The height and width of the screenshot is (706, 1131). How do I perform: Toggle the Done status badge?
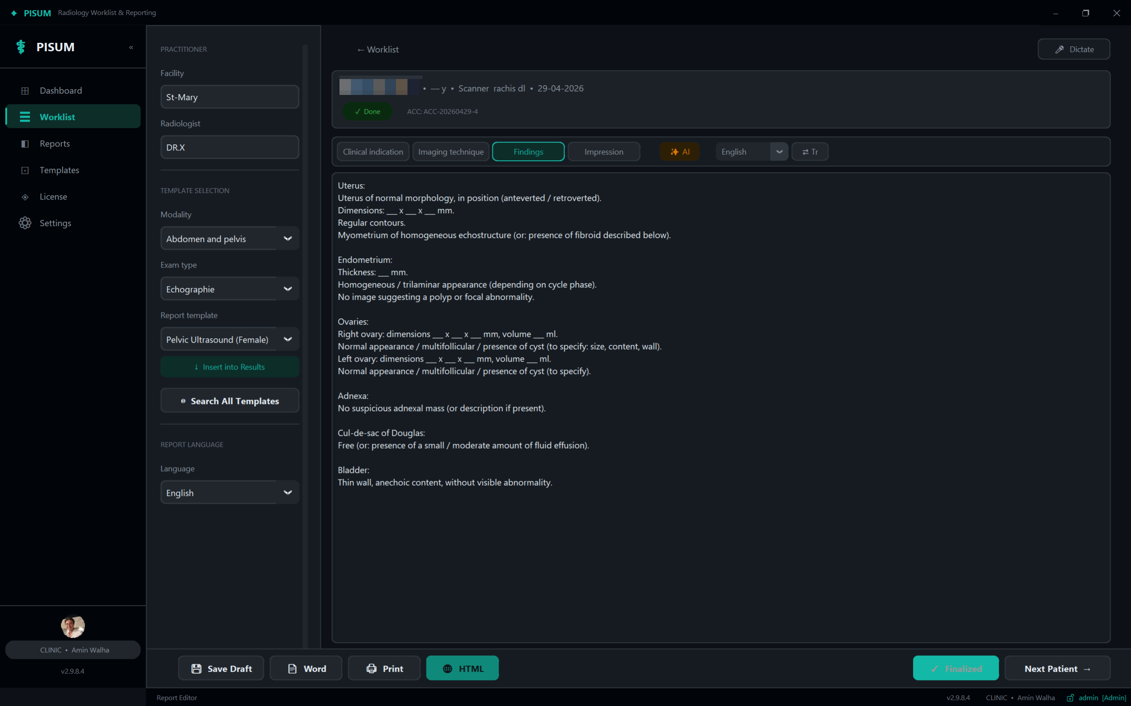(367, 111)
